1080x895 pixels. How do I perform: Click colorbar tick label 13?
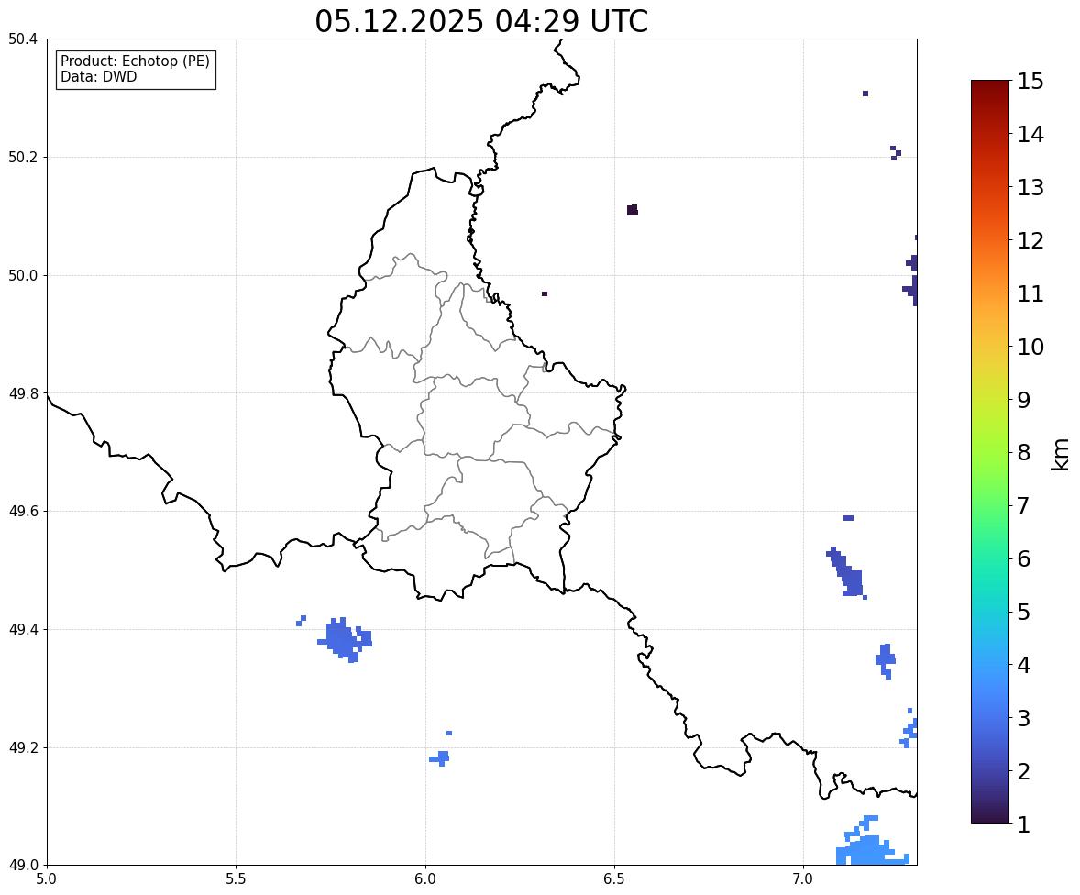pos(1030,187)
